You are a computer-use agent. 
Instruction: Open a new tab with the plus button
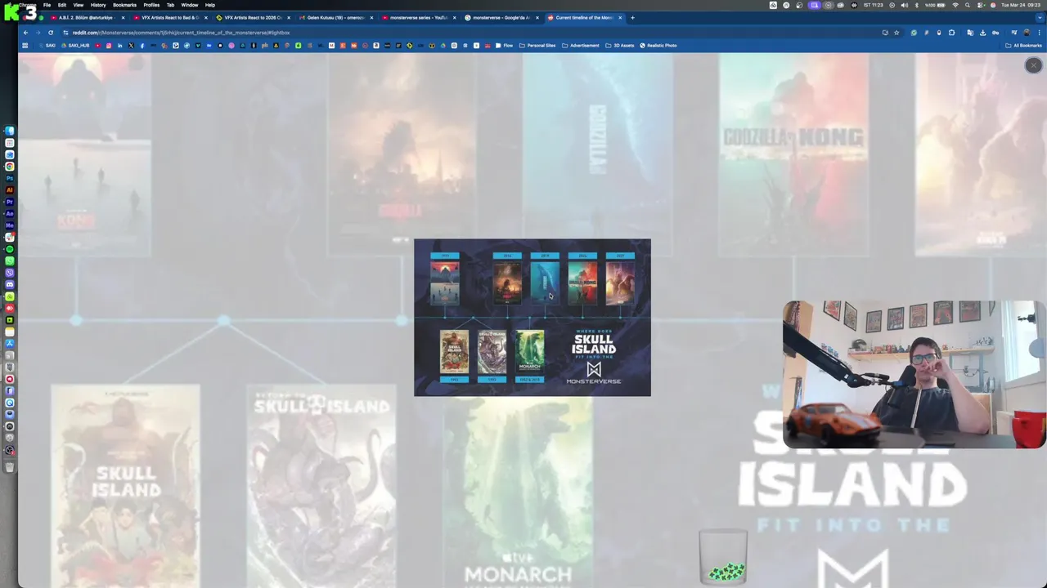pyautogui.click(x=632, y=17)
